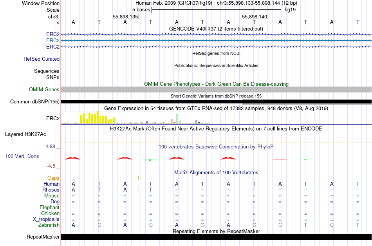Click the orange Gaps label
Image resolution: width=372 pixels, height=246 pixels.
coord(53,178)
